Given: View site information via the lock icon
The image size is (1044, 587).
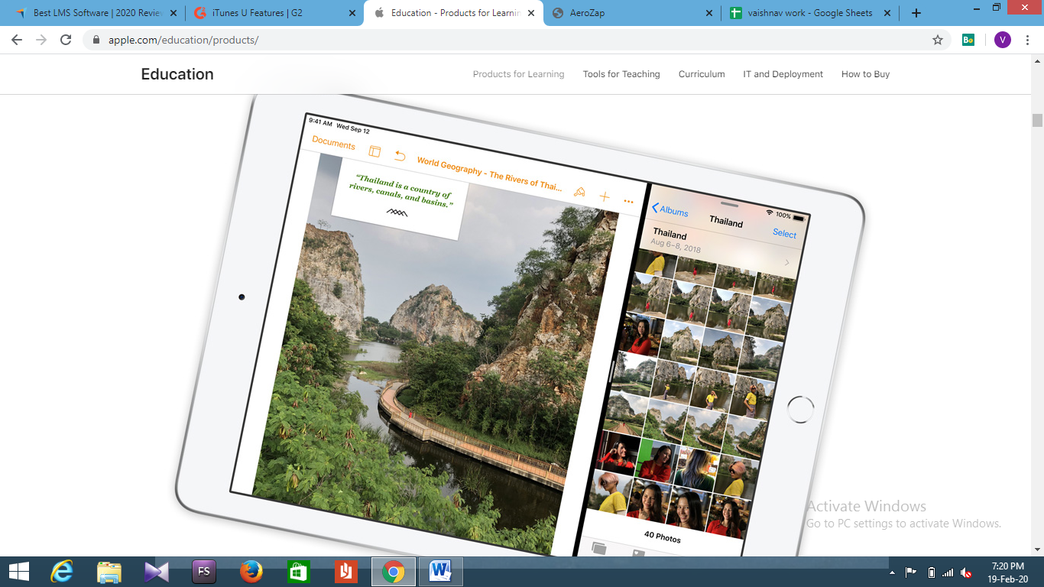Looking at the screenshot, I should click(x=96, y=40).
